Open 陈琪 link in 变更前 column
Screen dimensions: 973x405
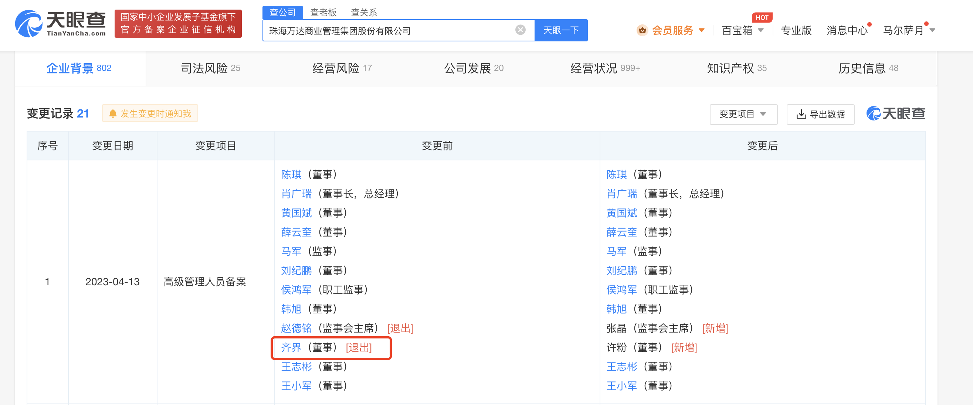pos(291,174)
